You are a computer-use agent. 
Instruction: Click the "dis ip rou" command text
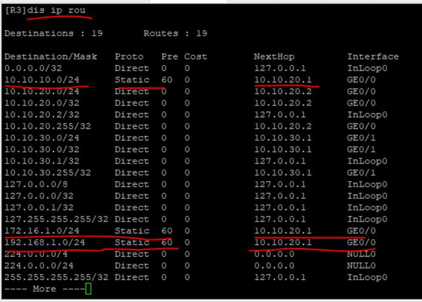(56, 11)
